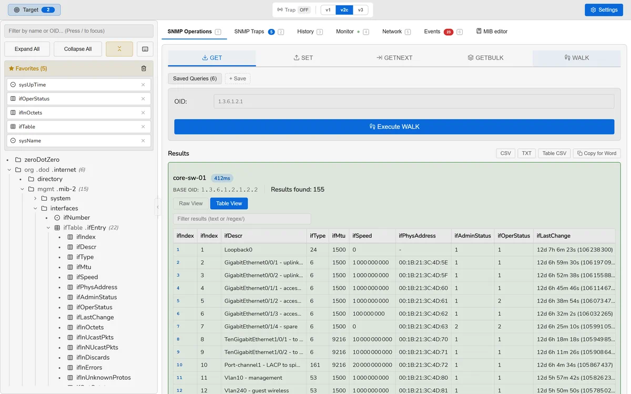
Task: Click the ifPhysAddress column icon in the tree
Action: coord(70,287)
